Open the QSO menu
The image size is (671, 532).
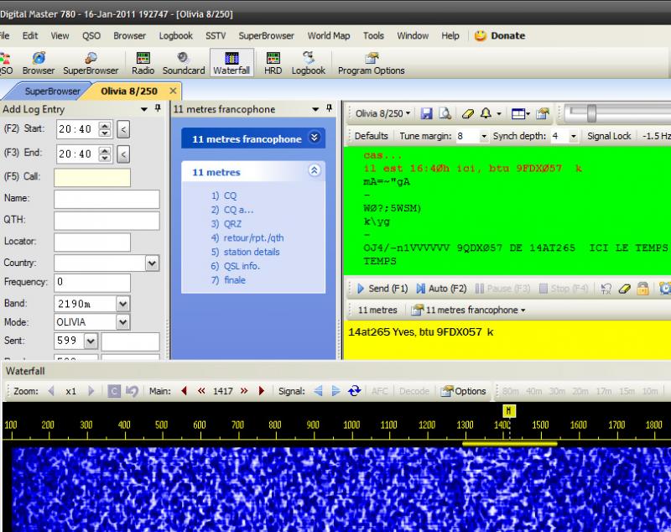(91, 36)
